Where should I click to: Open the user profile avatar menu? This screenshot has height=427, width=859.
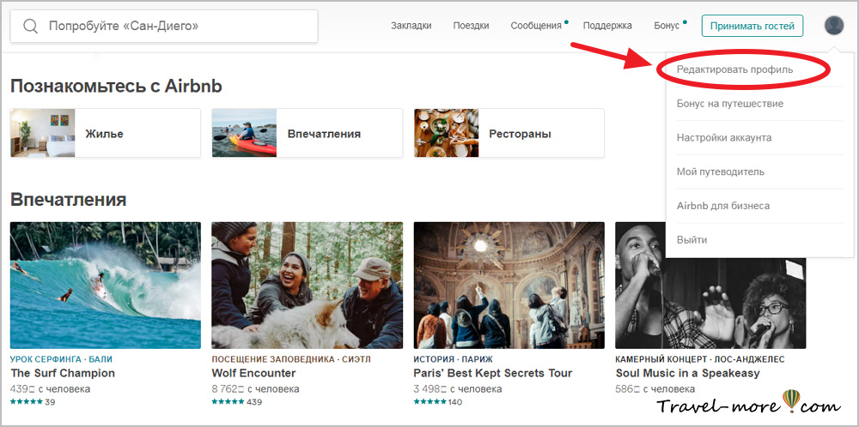(833, 26)
